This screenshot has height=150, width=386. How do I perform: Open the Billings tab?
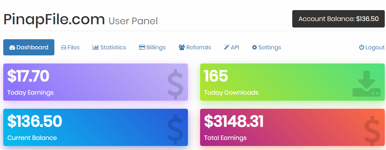[x=152, y=47]
